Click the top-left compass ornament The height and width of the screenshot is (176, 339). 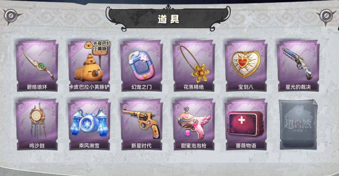(x=11, y=16)
